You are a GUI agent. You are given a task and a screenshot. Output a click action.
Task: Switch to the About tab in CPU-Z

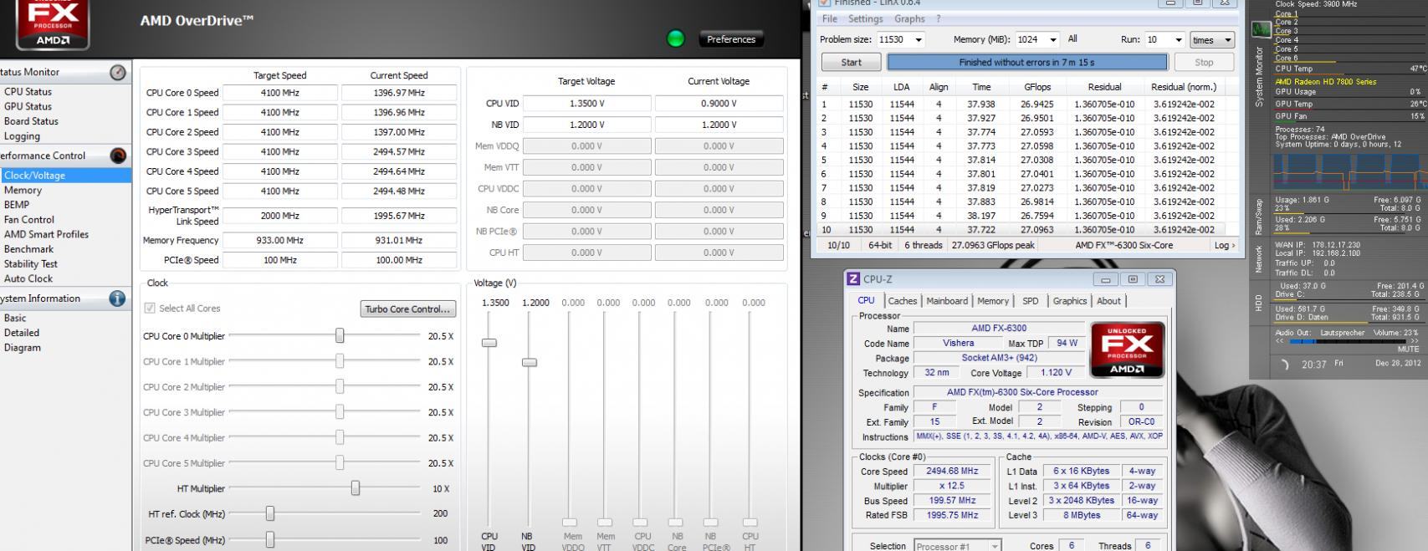coord(1109,301)
